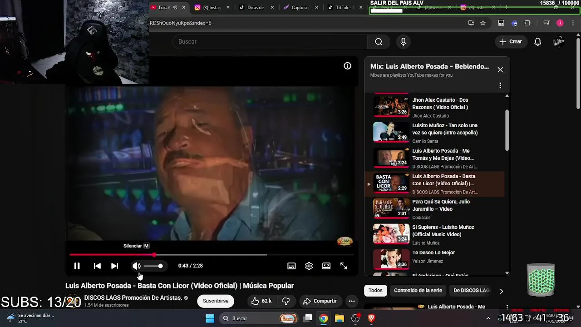Bookmark this page with the star icon

point(483,23)
